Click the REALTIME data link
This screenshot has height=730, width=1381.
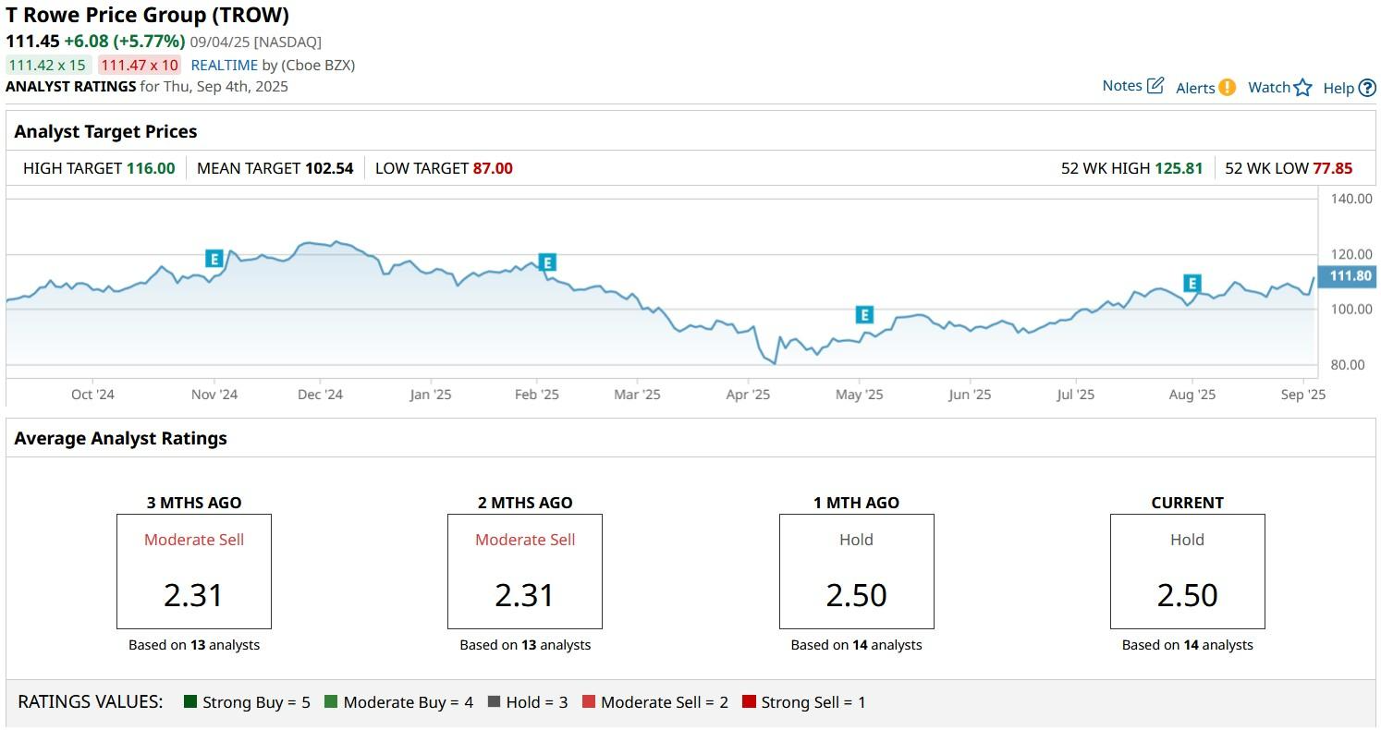pos(224,65)
